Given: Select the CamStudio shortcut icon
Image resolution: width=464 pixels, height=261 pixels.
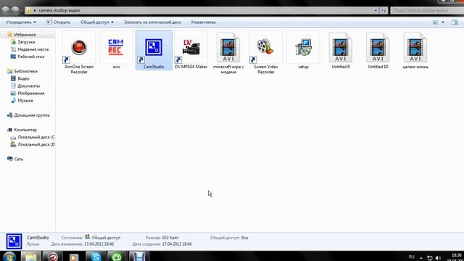Looking at the screenshot, I should pos(154,50).
